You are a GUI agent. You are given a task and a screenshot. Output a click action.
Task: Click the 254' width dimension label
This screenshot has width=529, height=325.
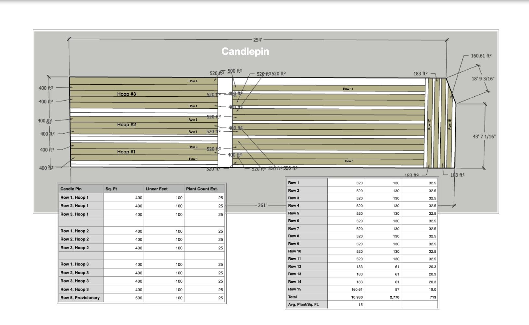point(257,40)
